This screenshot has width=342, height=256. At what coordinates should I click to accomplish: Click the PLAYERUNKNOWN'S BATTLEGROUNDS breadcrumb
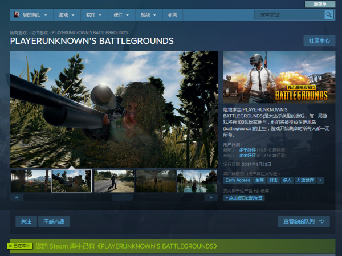tap(90, 32)
